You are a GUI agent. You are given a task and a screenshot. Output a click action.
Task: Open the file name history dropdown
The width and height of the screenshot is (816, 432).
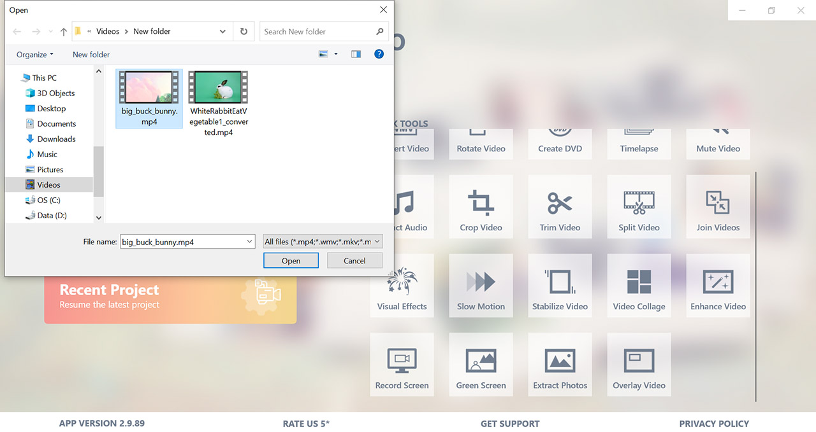(249, 241)
